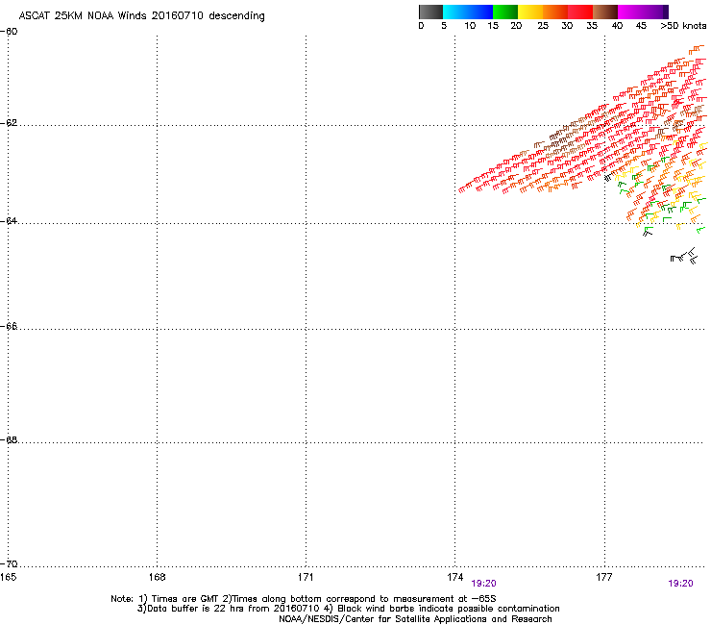Click the latitude label '-62'
Image resolution: width=711 pixels, height=625 pixels.
(9, 123)
